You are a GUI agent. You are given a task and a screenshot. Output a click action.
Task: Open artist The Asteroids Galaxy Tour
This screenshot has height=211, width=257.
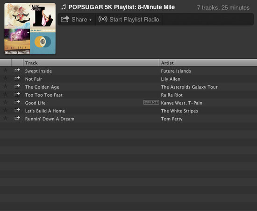click(189, 87)
